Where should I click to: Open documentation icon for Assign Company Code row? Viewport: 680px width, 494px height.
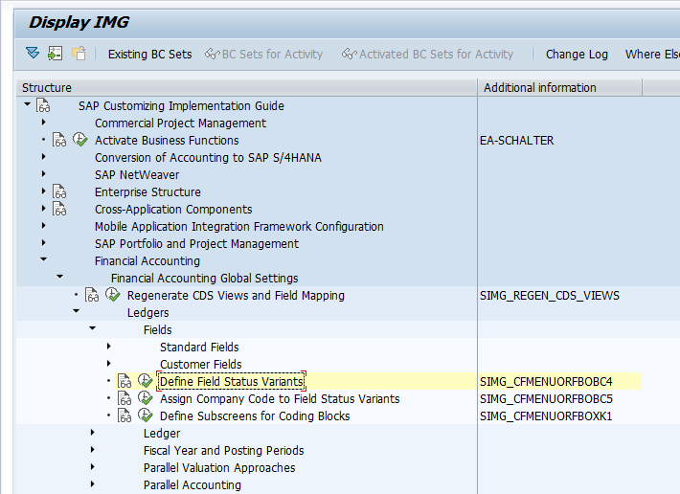(x=125, y=398)
